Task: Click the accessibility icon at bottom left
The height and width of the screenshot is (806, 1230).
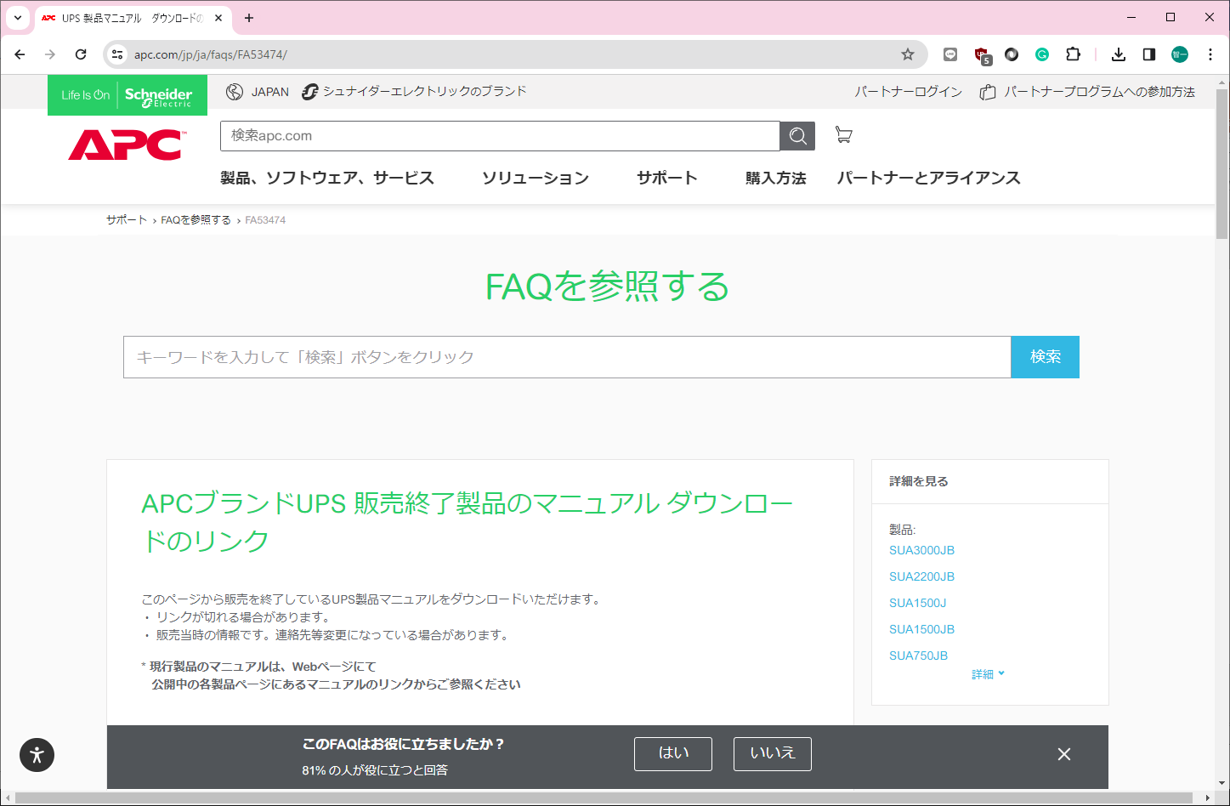Action: point(37,754)
